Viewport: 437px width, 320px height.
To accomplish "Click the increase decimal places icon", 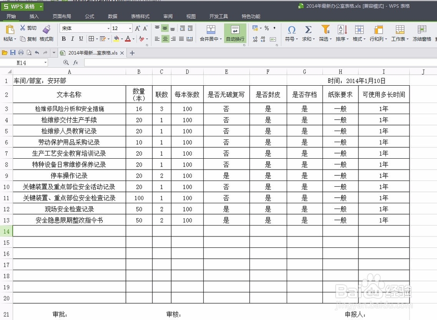I will (x=255, y=39).
